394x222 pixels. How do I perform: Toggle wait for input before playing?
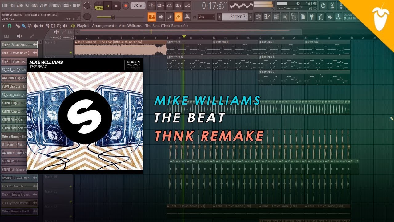tap(160, 6)
